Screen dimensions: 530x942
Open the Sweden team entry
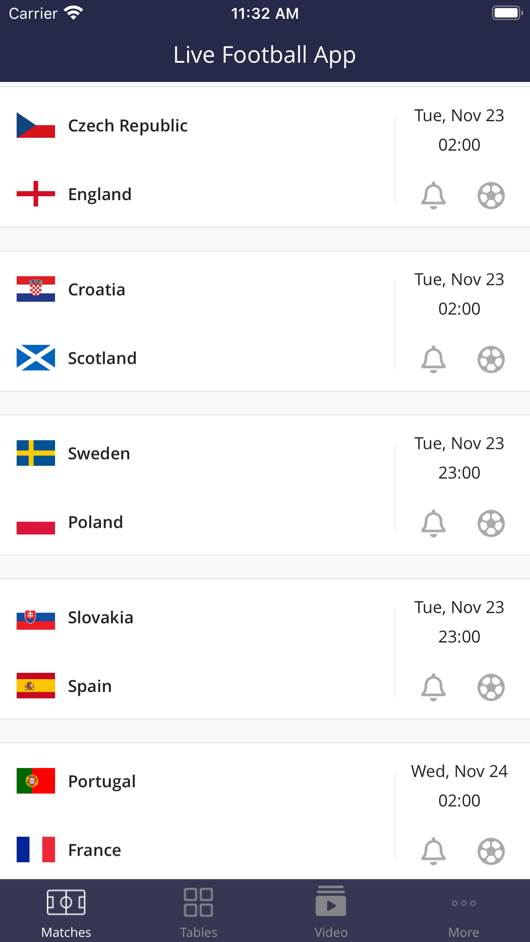click(99, 454)
